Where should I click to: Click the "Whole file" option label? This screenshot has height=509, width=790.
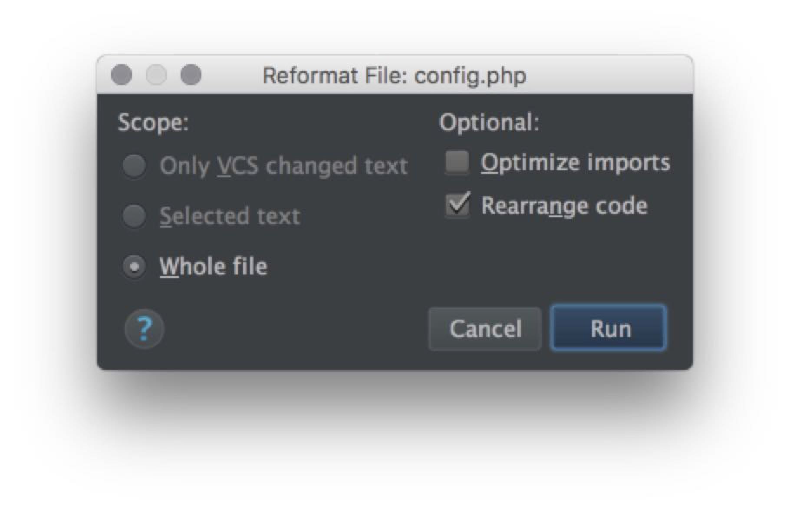(x=213, y=267)
